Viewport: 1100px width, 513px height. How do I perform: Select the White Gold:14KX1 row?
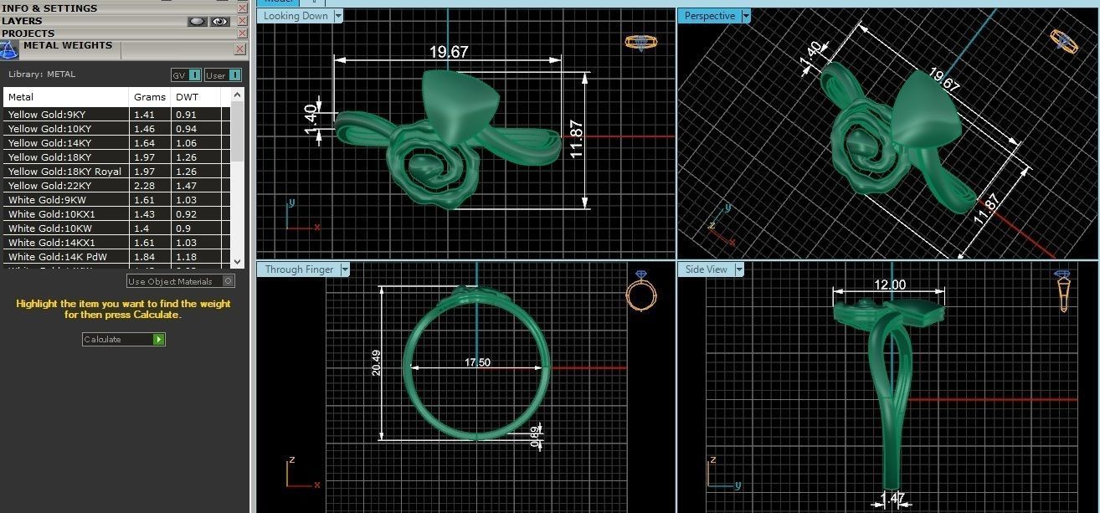point(116,243)
